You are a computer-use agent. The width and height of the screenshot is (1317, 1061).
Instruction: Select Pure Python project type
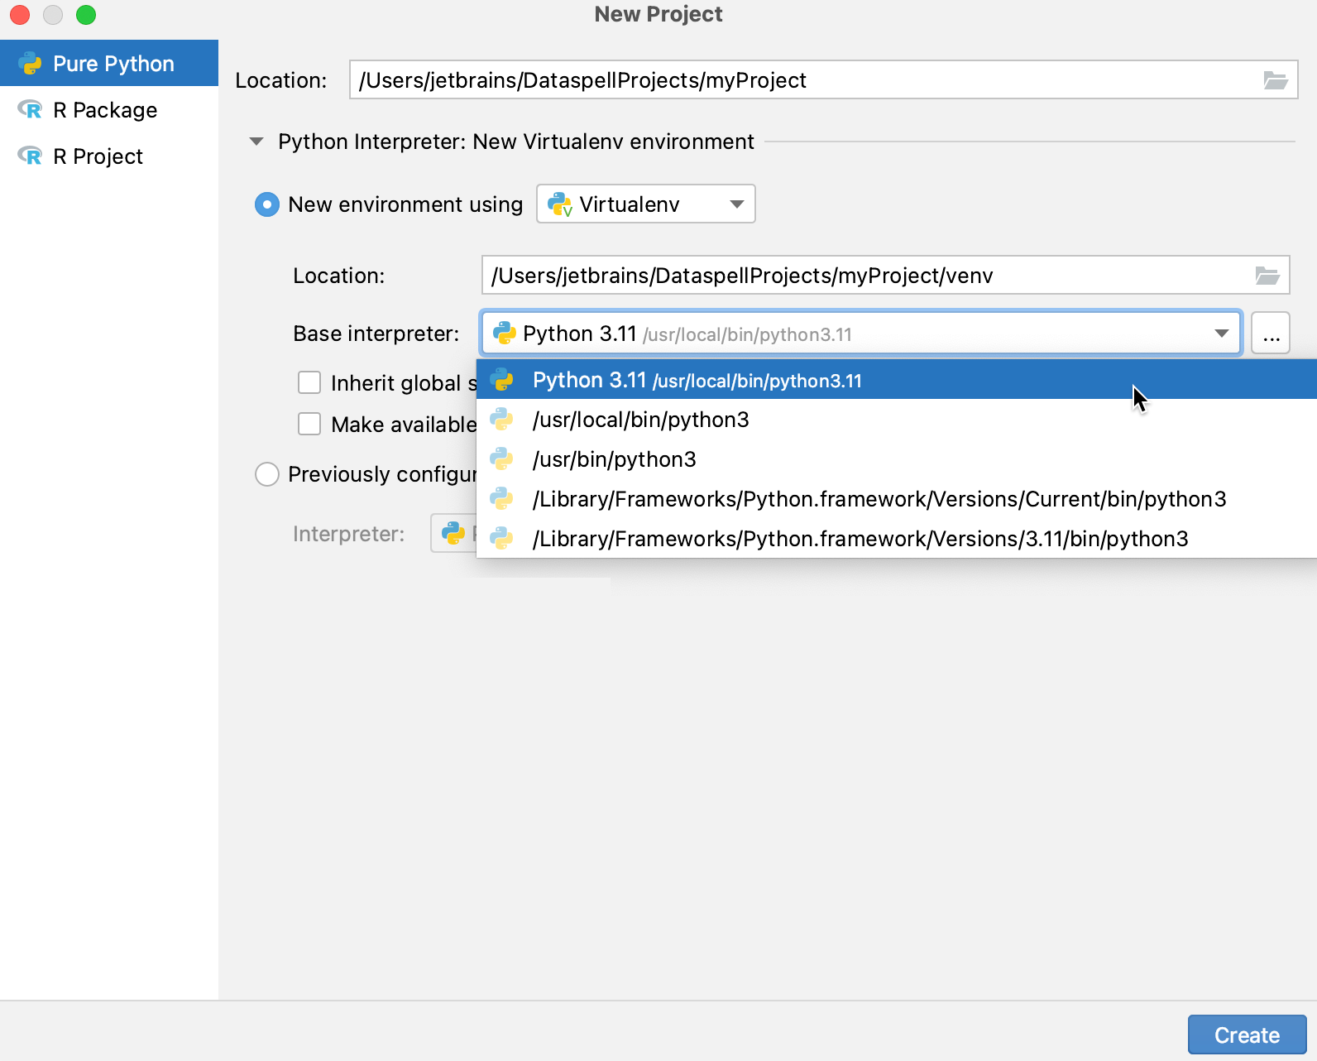tap(109, 63)
